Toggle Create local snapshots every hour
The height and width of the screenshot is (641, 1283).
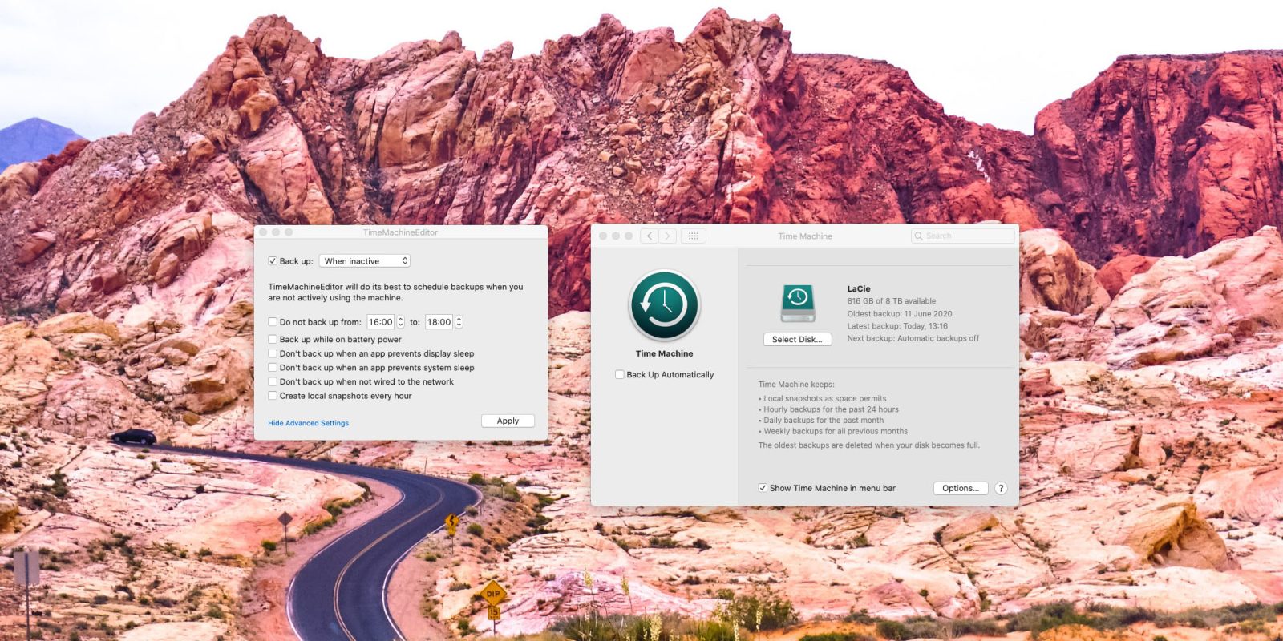(273, 396)
